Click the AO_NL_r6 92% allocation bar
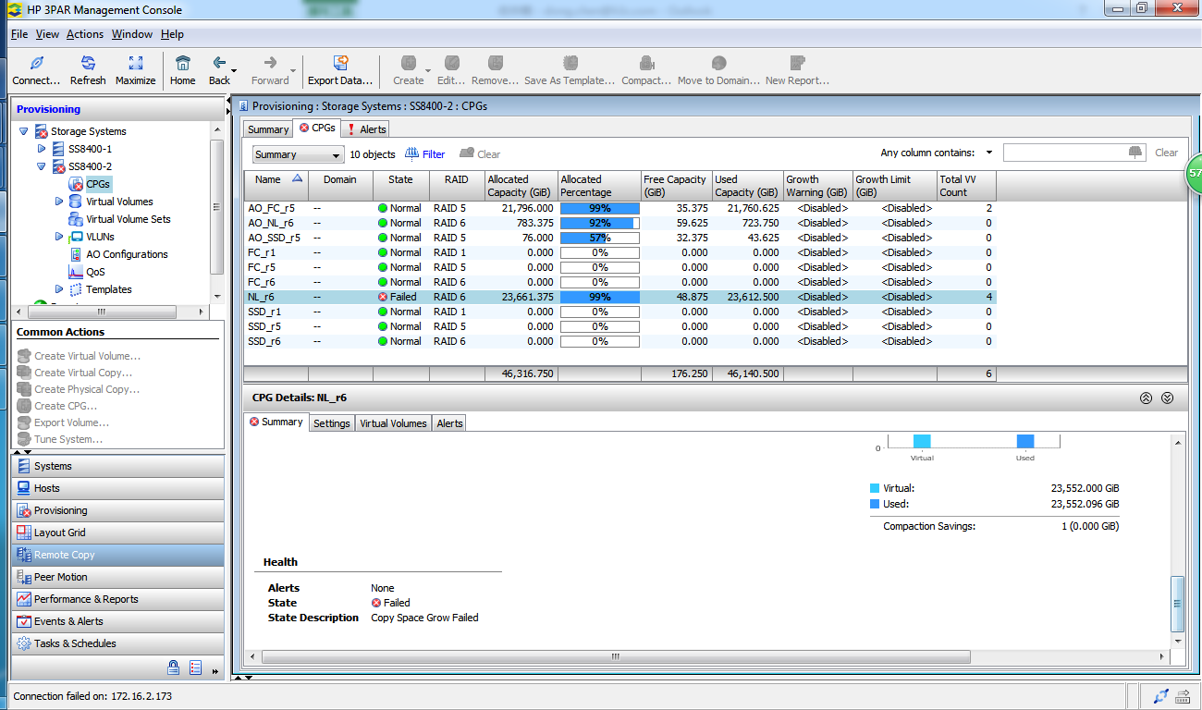The width and height of the screenshot is (1202, 710). [x=599, y=223]
